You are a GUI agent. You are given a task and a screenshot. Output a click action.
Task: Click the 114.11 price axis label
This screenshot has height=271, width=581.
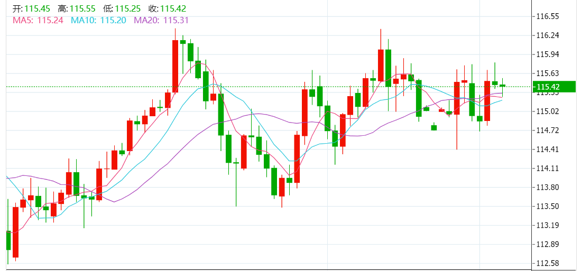click(x=548, y=169)
